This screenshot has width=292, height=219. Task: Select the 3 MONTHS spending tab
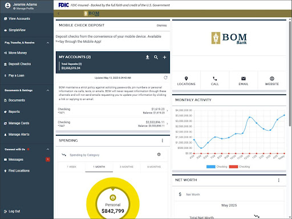pos(127,167)
